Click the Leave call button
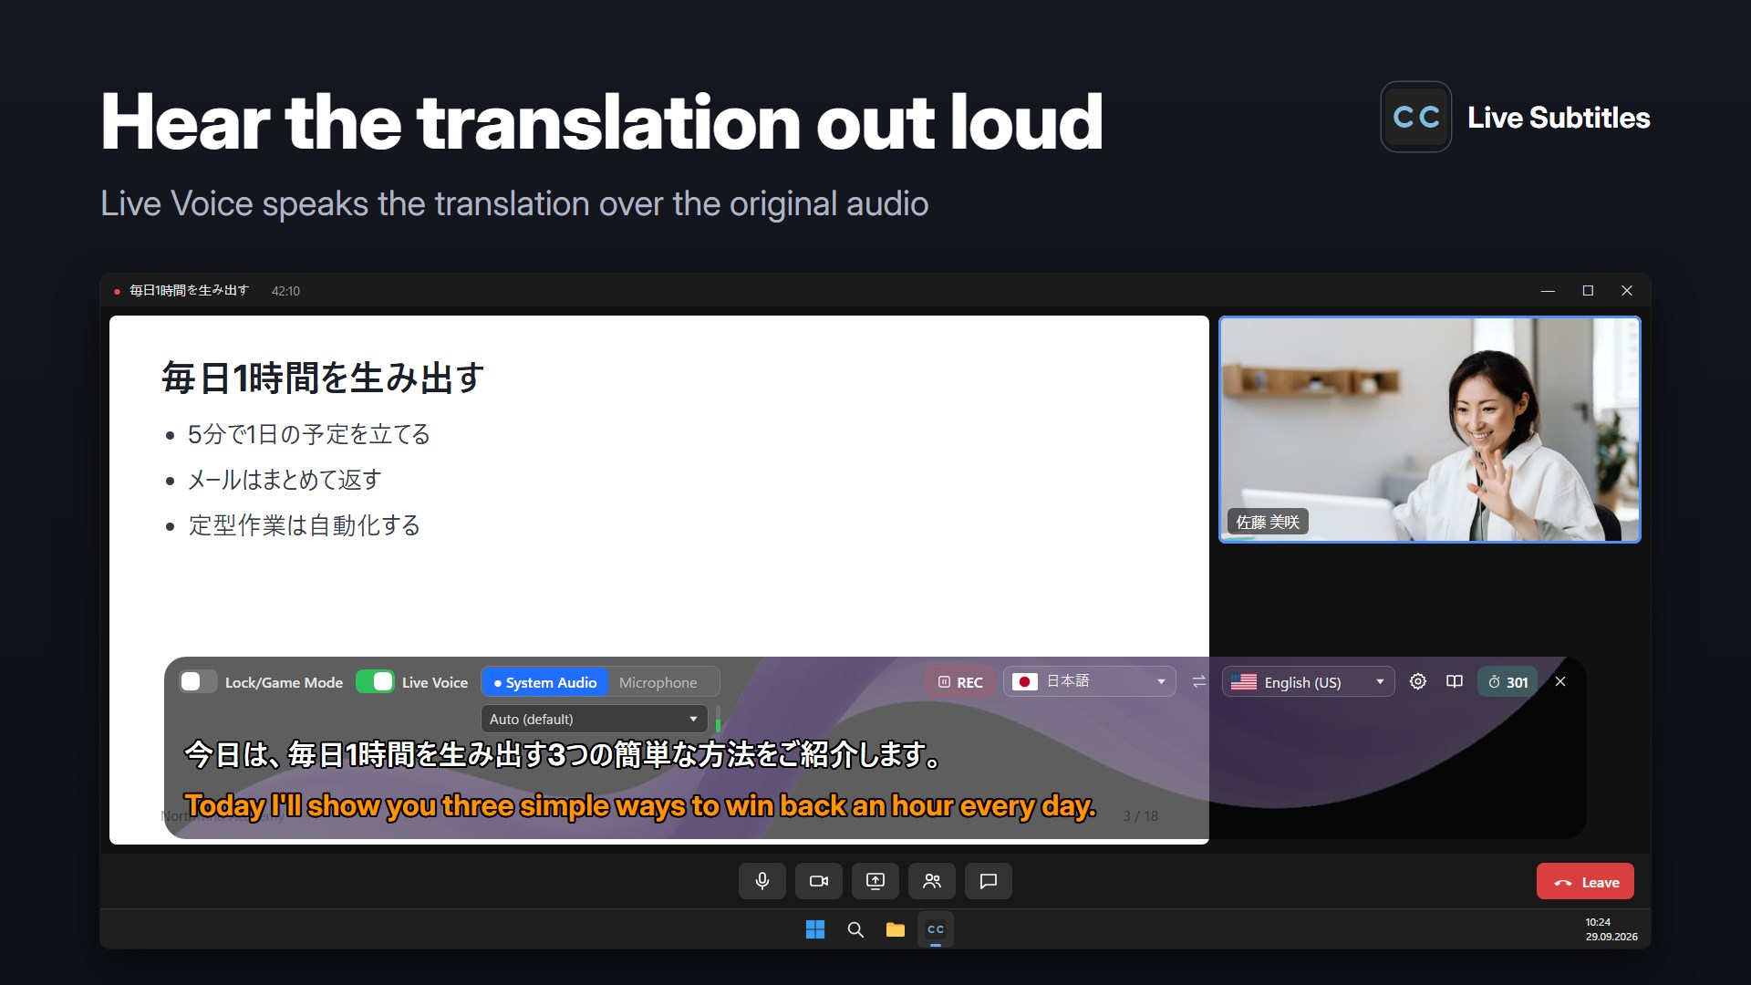 pyautogui.click(x=1585, y=882)
